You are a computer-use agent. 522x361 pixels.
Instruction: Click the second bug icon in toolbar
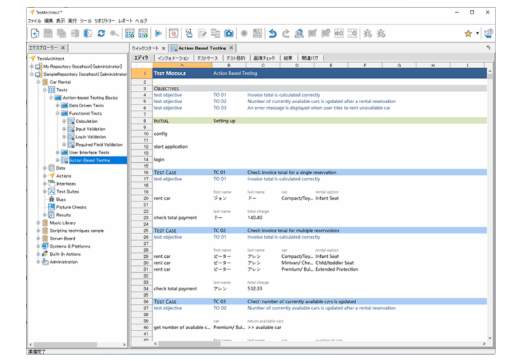[381, 33]
